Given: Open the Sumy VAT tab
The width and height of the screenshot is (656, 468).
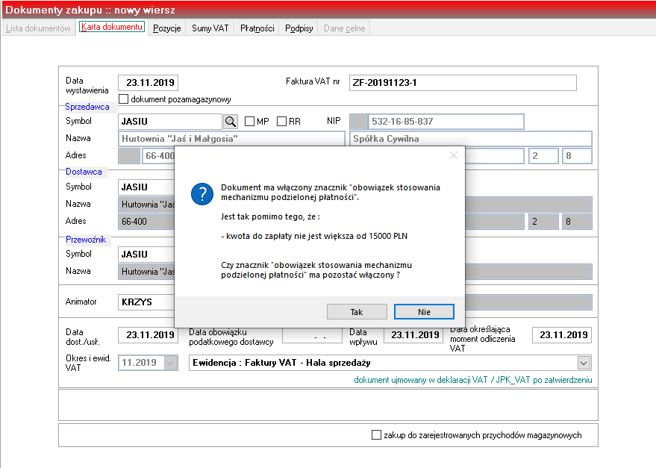Looking at the screenshot, I should [x=210, y=28].
